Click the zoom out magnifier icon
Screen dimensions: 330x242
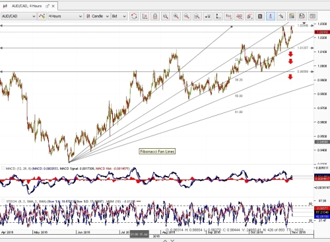click(x=187, y=16)
